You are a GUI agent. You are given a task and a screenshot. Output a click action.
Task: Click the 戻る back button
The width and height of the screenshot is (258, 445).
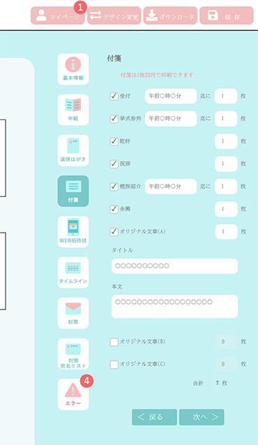click(x=154, y=417)
